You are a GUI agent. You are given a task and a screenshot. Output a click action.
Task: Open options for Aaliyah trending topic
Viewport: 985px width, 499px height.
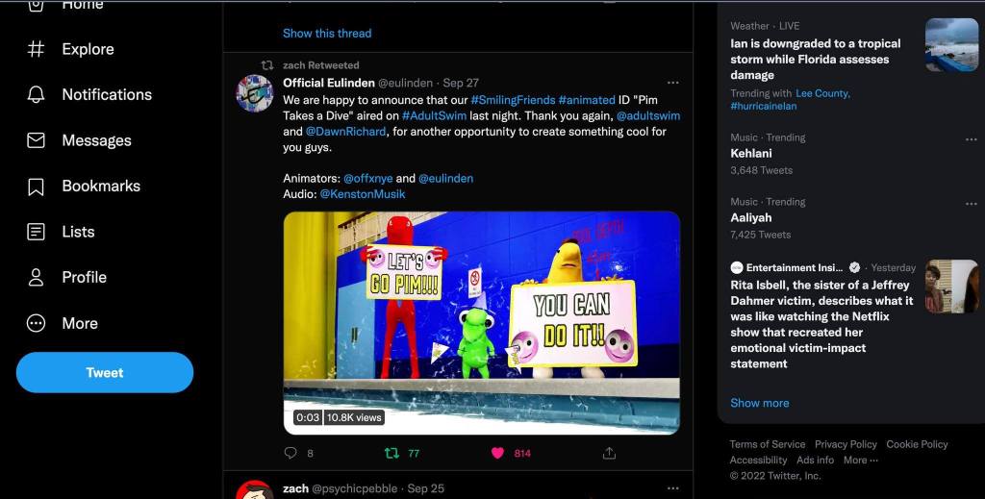tap(971, 204)
